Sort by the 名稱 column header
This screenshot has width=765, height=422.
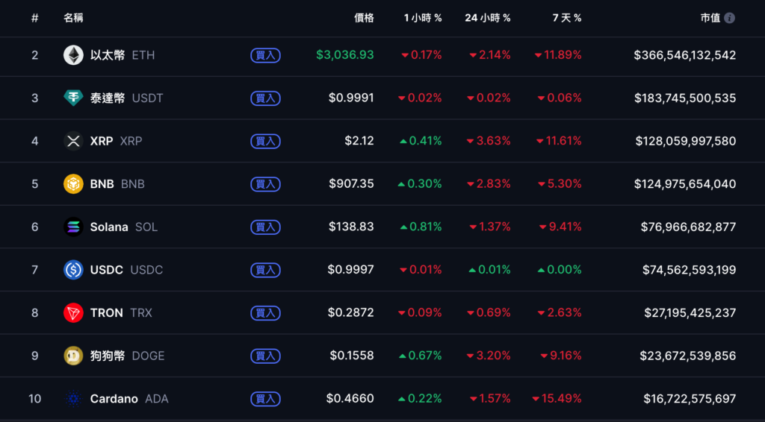pos(73,18)
